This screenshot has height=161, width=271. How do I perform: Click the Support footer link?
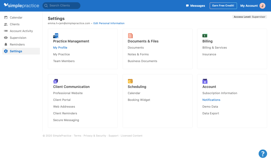(x=113, y=136)
